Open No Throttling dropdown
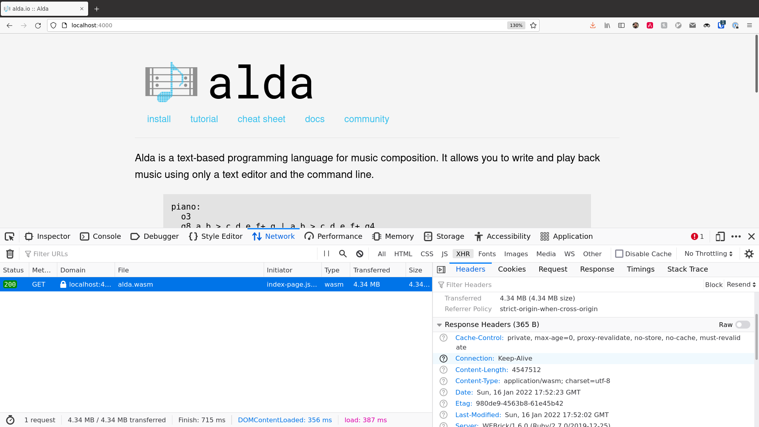Screen dimensions: 759x427 pyautogui.click(x=708, y=254)
